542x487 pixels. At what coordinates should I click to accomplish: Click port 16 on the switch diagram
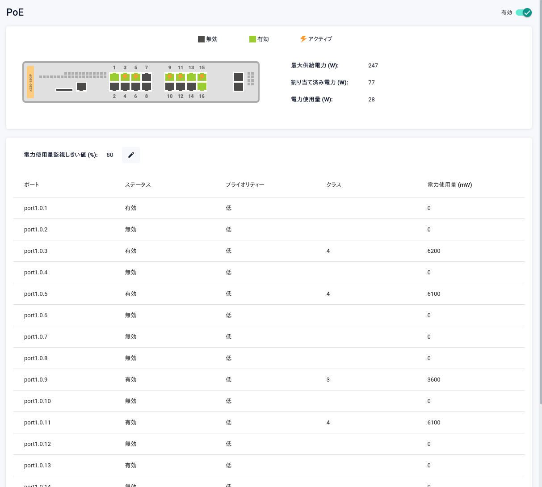202,87
